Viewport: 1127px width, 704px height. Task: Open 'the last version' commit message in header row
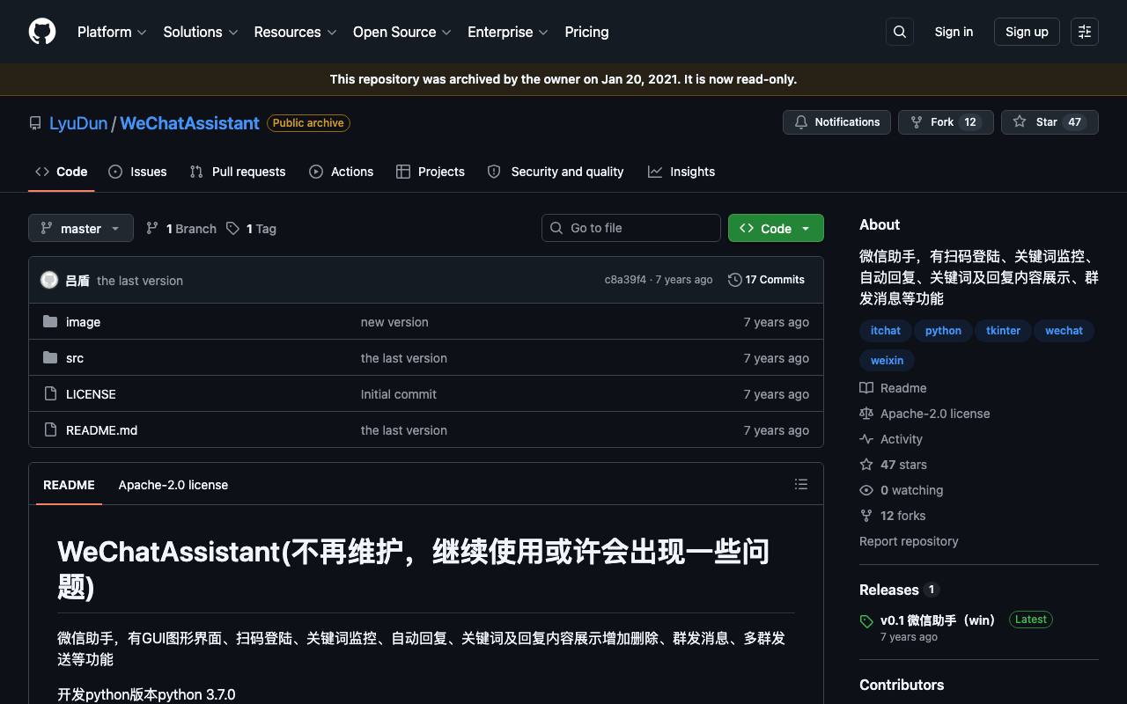[140, 281]
